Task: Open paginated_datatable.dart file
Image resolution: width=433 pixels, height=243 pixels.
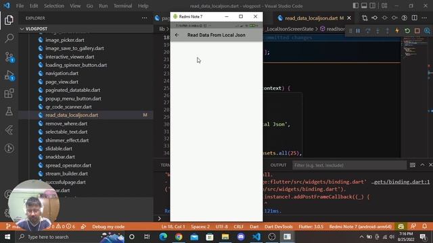Action: [x=72, y=90]
